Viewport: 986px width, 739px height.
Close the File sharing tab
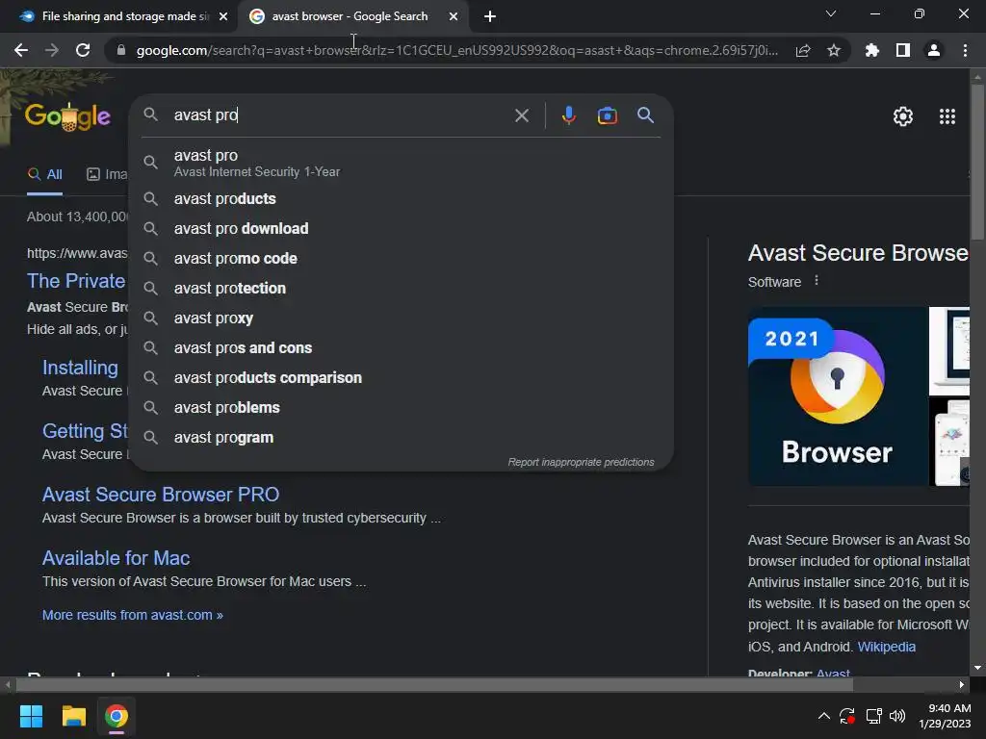click(x=223, y=17)
